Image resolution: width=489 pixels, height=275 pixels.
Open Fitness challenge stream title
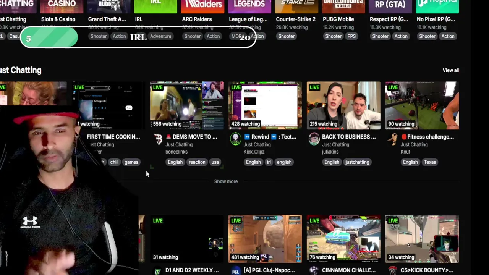tap(427, 137)
